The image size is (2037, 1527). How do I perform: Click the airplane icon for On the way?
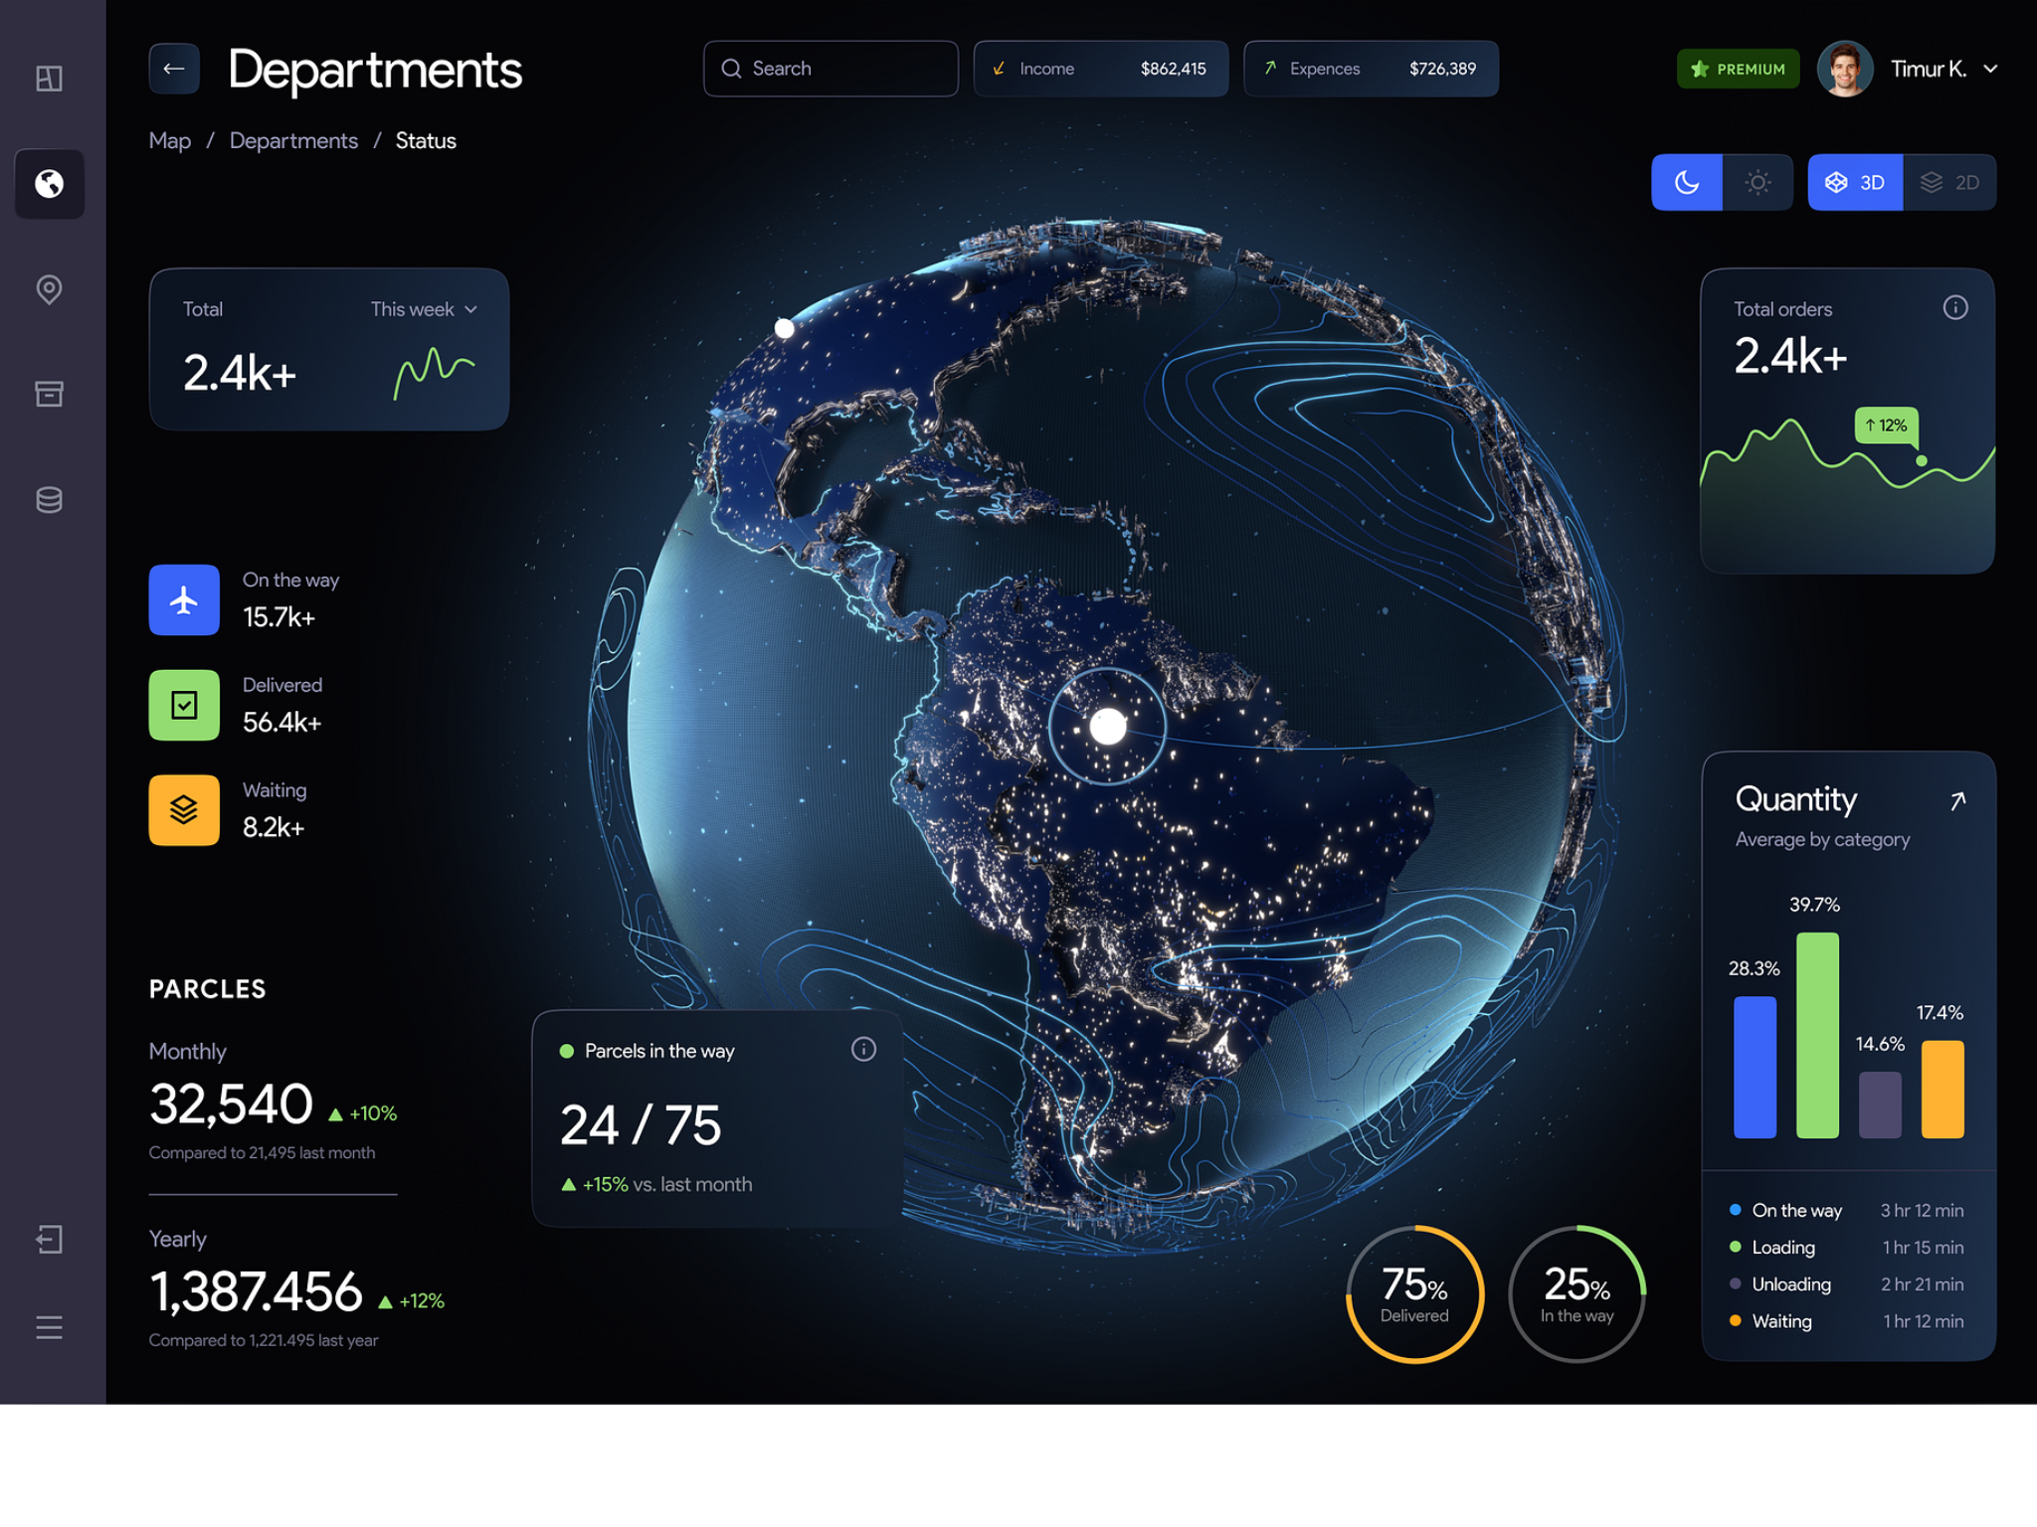tap(183, 599)
